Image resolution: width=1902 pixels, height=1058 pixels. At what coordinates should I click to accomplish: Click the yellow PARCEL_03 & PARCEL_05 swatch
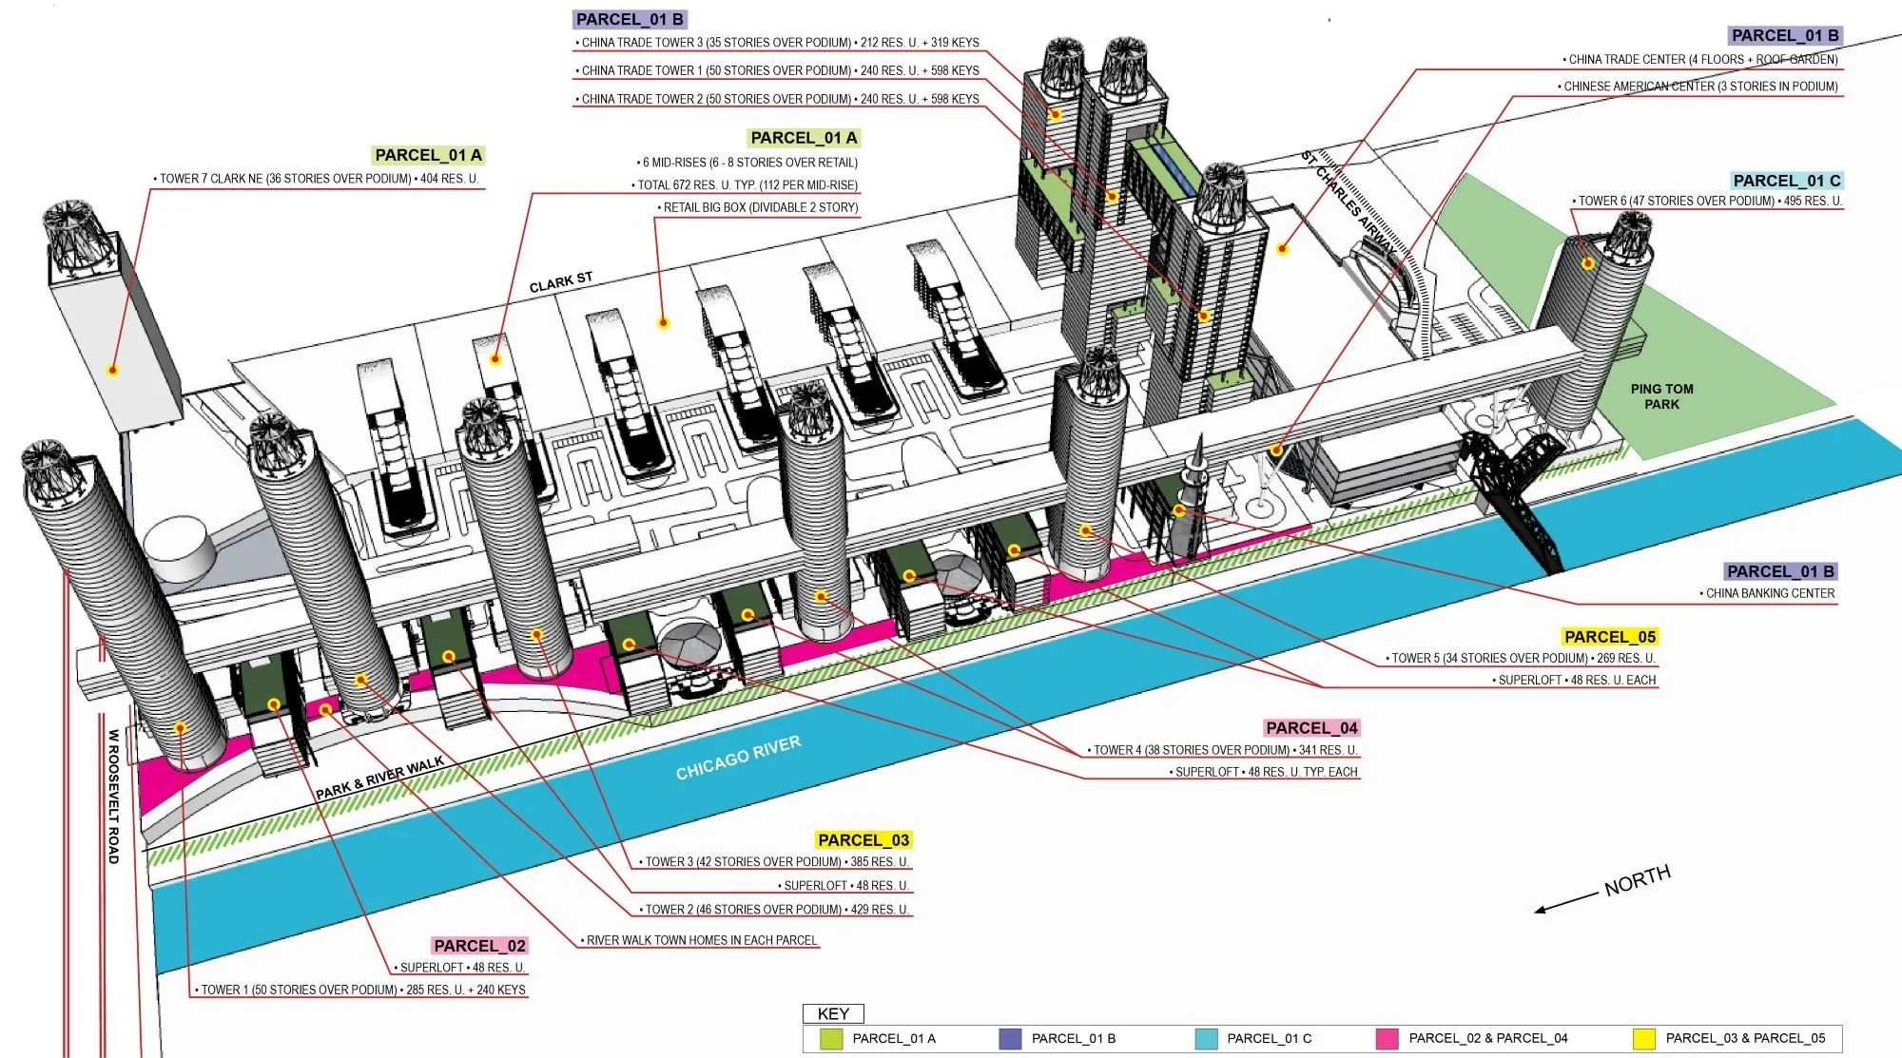[x=1643, y=1038]
